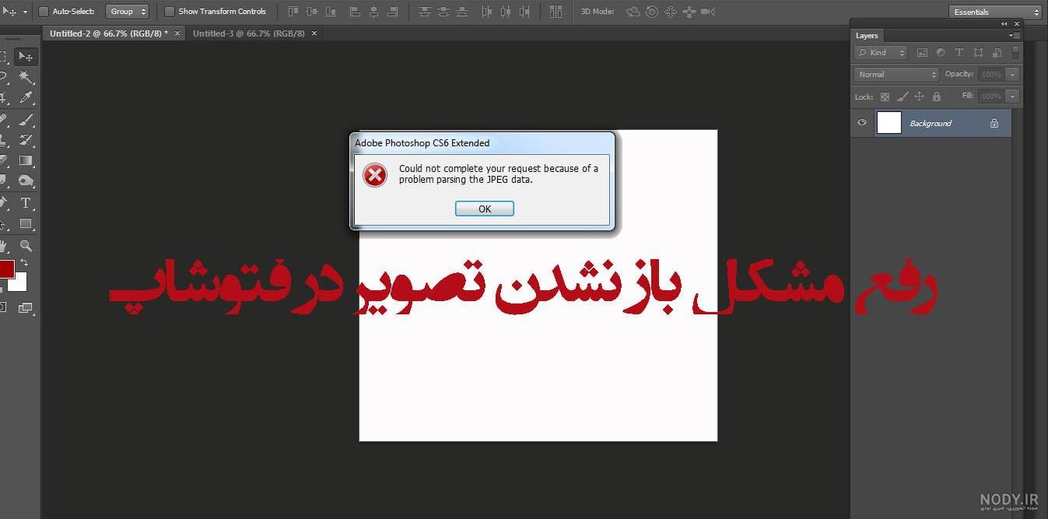This screenshot has height=519, width=1048.
Task: Align top edges in options bar
Action: tap(293, 12)
